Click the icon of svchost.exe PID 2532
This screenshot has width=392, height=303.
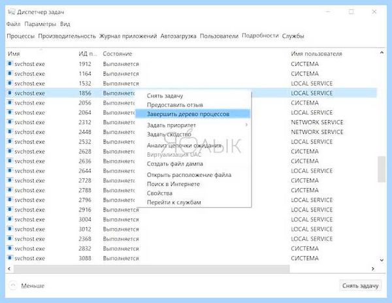10,142
